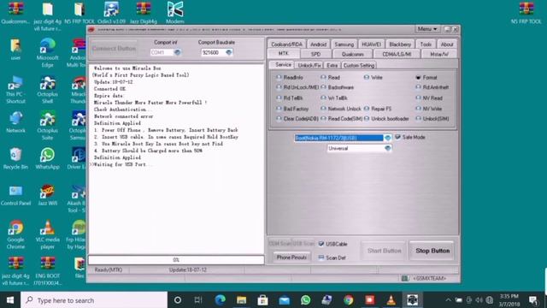Open NS FRP TOOL icon at top-right desktop

pyautogui.click(x=526, y=13)
